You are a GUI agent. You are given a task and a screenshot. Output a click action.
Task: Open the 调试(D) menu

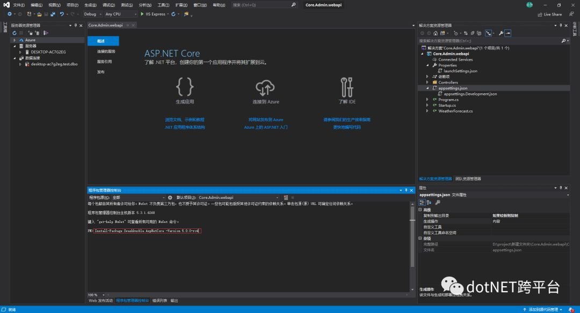108,5
